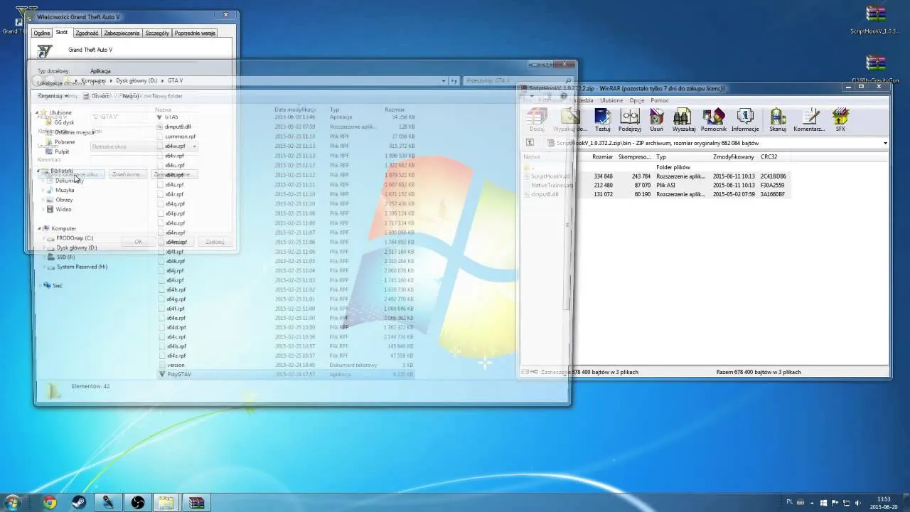Switch to the Poprzednie wersje tab
The width and height of the screenshot is (910, 512).
tap(194, 33)
